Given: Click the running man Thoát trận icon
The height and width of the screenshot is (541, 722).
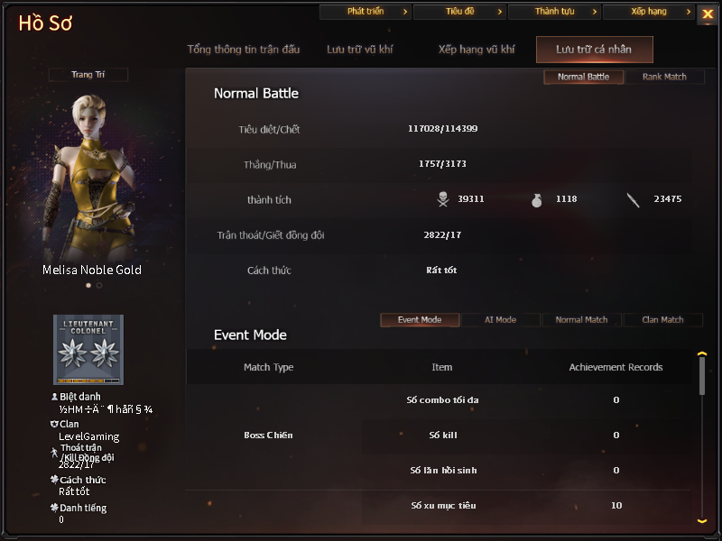Looking at the screenshot, I should pos(54,453).
